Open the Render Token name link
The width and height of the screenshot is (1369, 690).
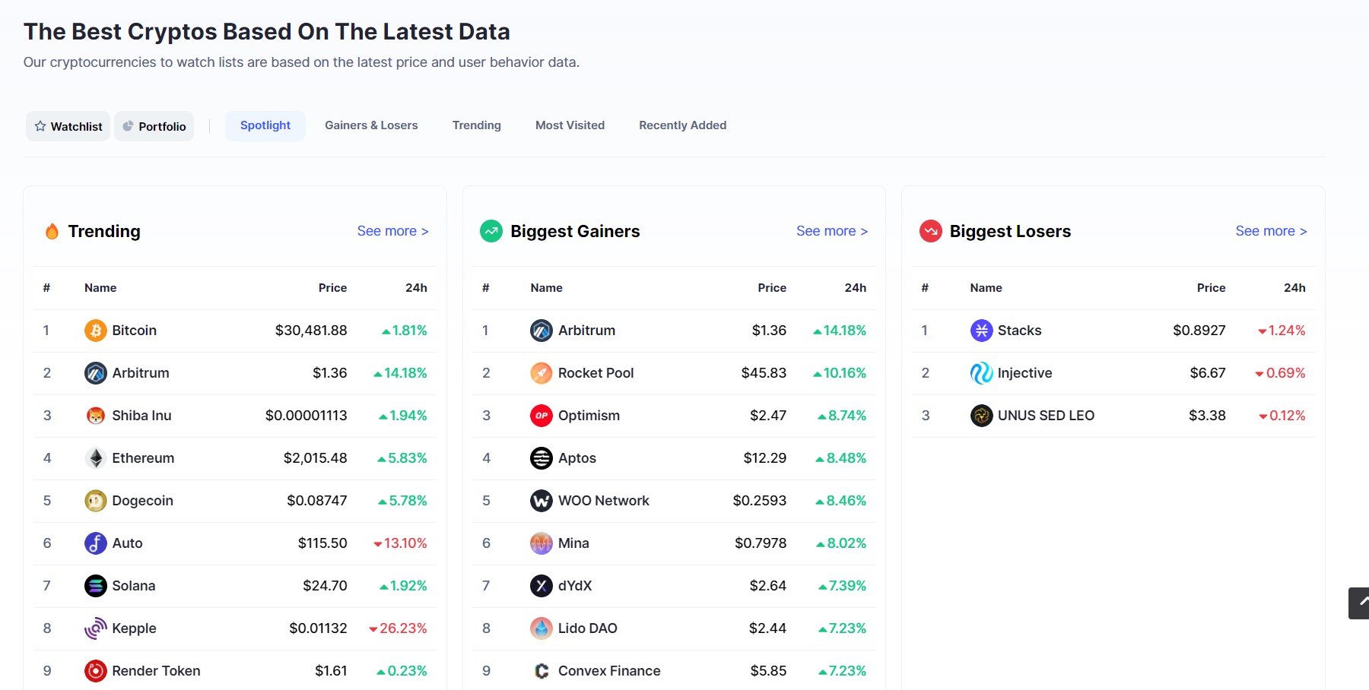point(156,671)
